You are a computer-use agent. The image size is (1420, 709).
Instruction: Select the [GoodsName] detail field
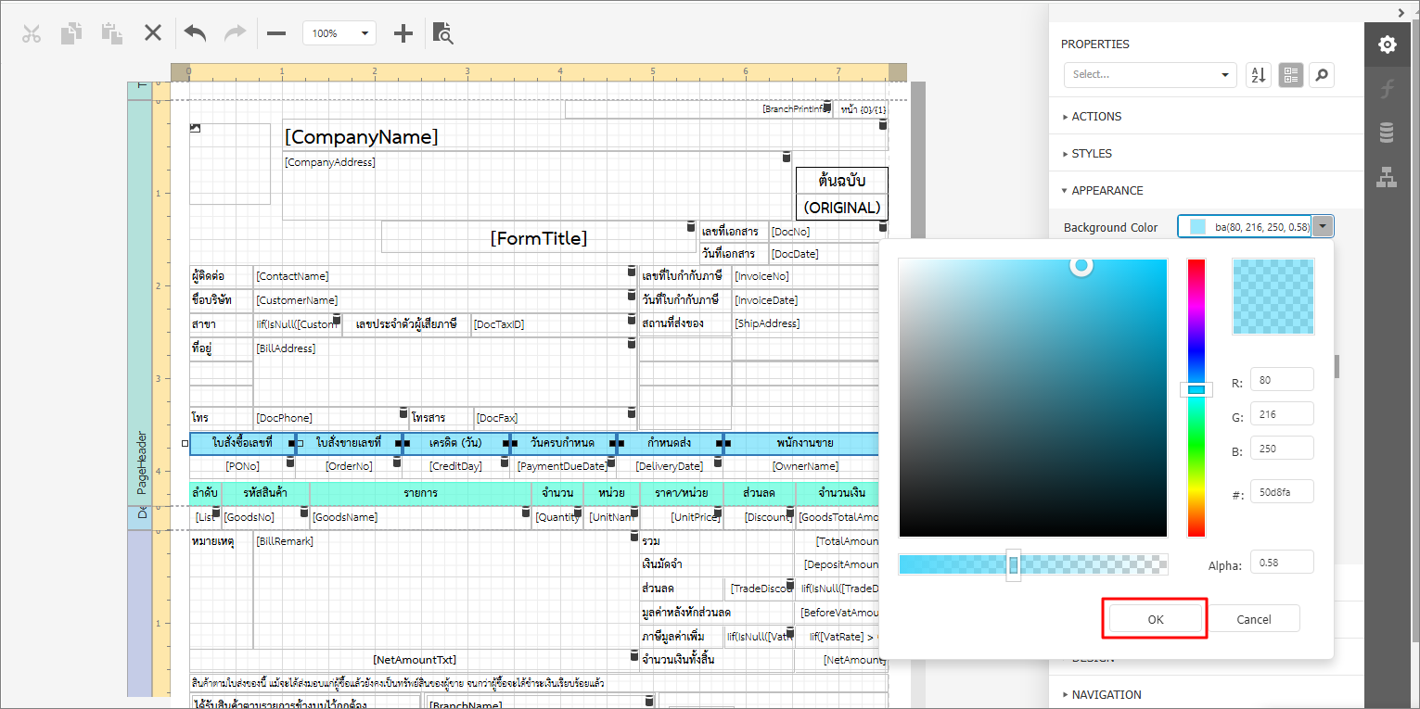(421, 517)
